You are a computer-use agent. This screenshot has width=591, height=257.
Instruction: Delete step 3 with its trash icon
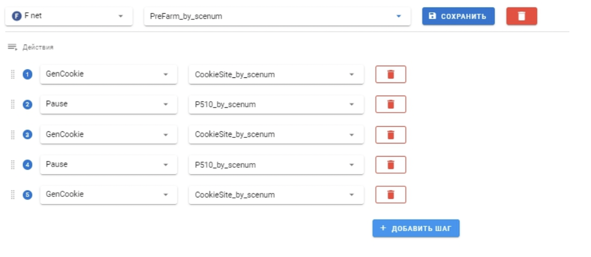[x=390, y=135]
